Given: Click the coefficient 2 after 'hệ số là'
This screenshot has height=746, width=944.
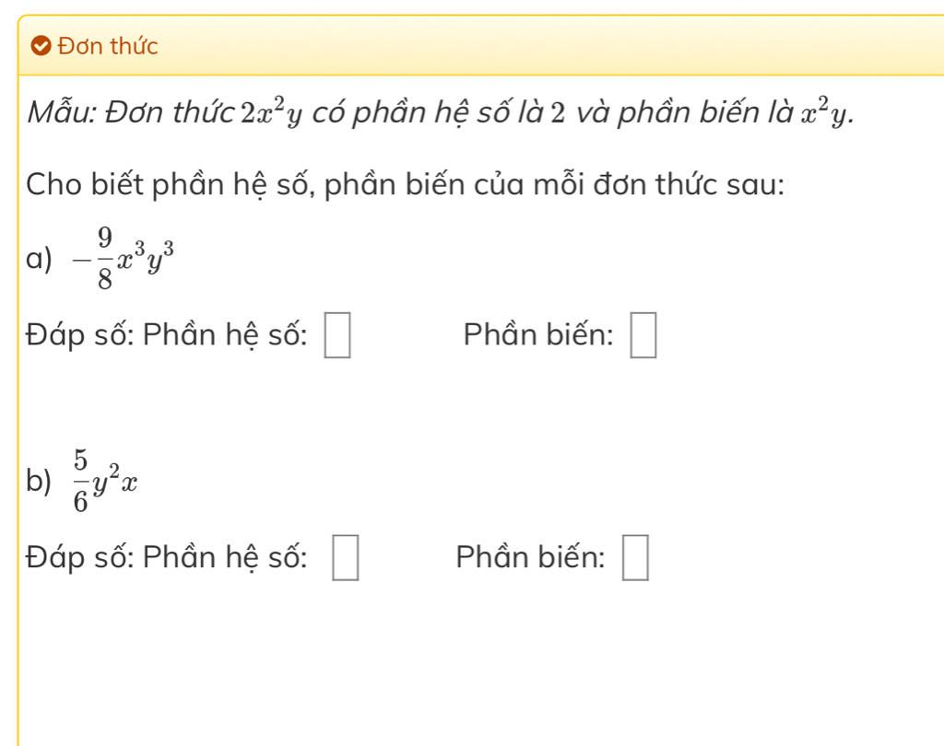Looking at the screenshot, I should click(558, 113).
